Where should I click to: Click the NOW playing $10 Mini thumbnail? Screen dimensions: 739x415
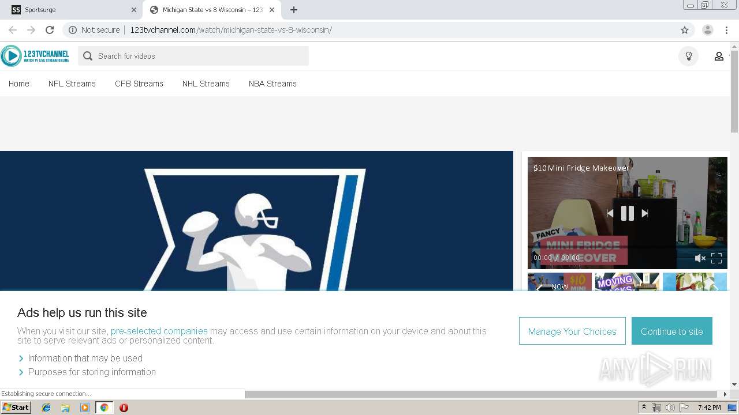point(559,282)
